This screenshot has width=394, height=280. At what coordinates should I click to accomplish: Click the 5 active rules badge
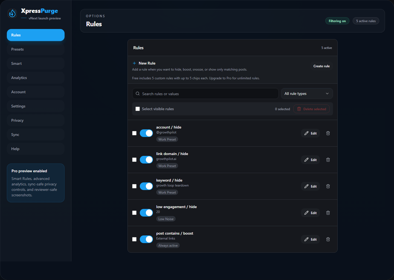[366, 21]
